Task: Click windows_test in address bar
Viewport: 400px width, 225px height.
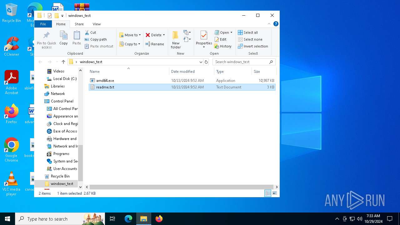Action: [91, 62]
